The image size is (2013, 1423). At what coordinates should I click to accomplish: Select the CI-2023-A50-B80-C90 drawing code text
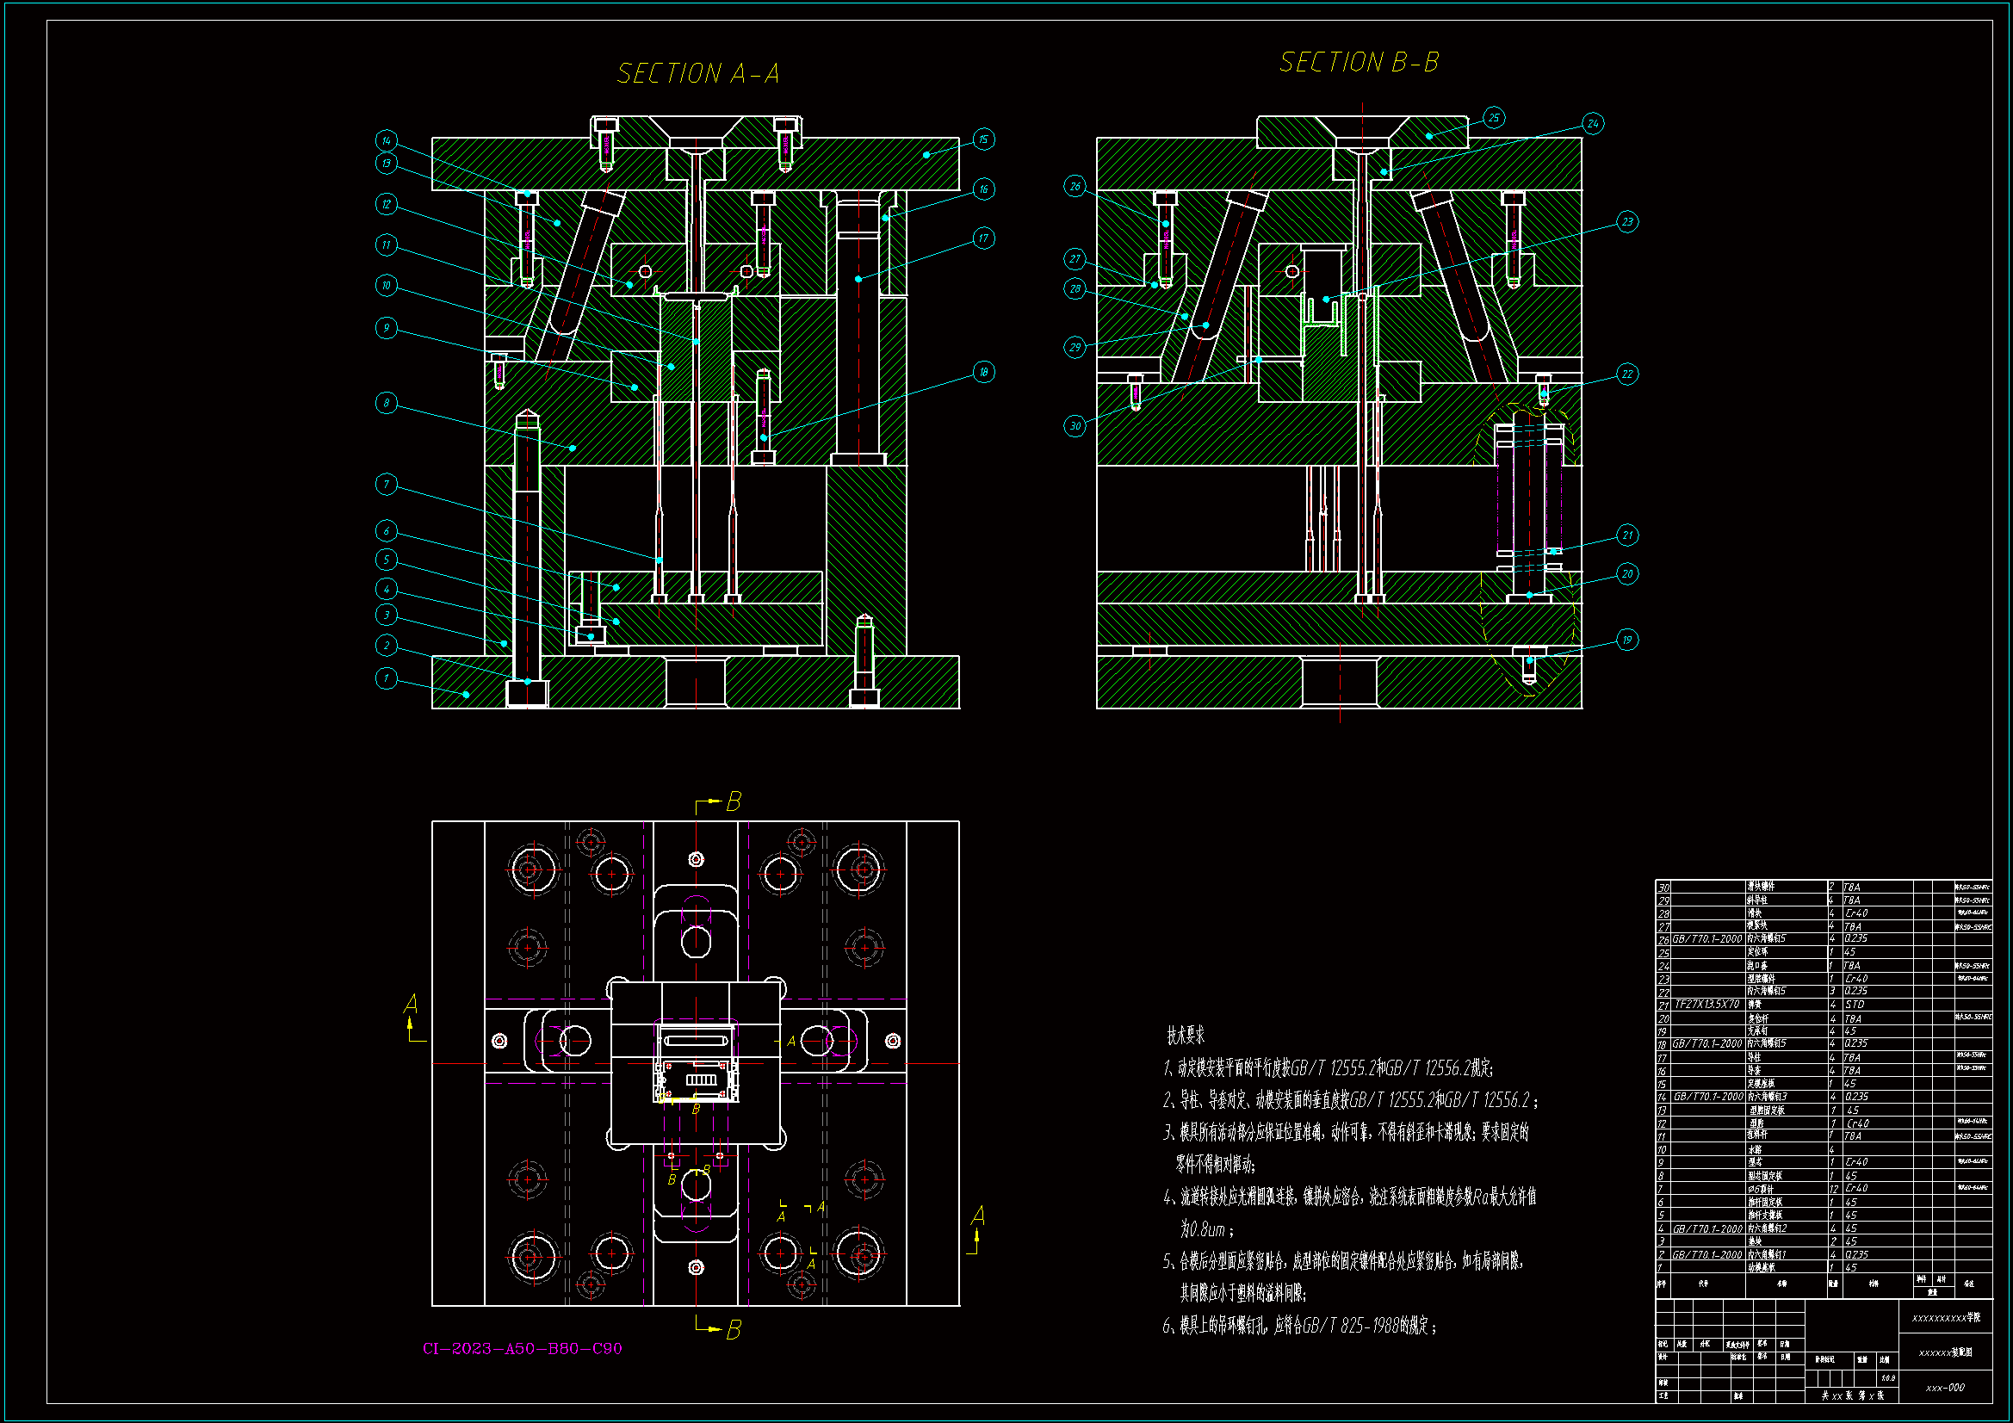coord(523,1348)
